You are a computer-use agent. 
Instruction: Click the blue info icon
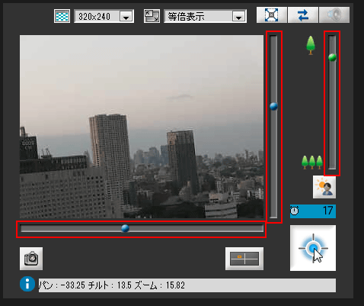pyautogui.click(x=27, y=284)
